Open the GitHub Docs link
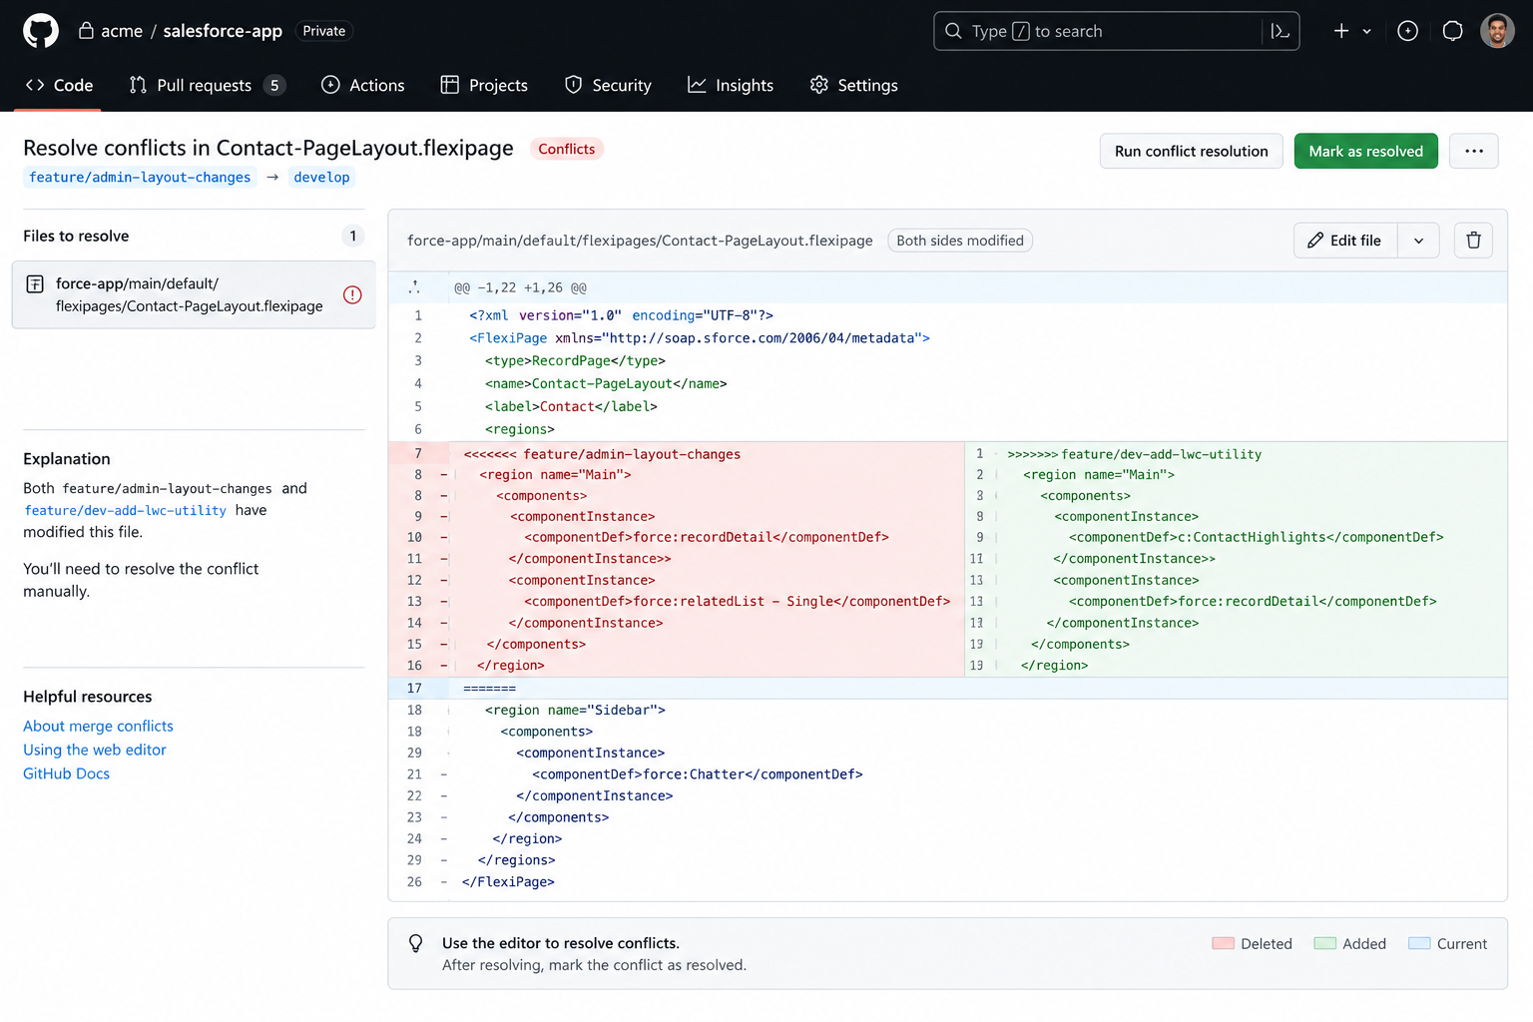1533x1022 pixels. [x=66, y=773]
